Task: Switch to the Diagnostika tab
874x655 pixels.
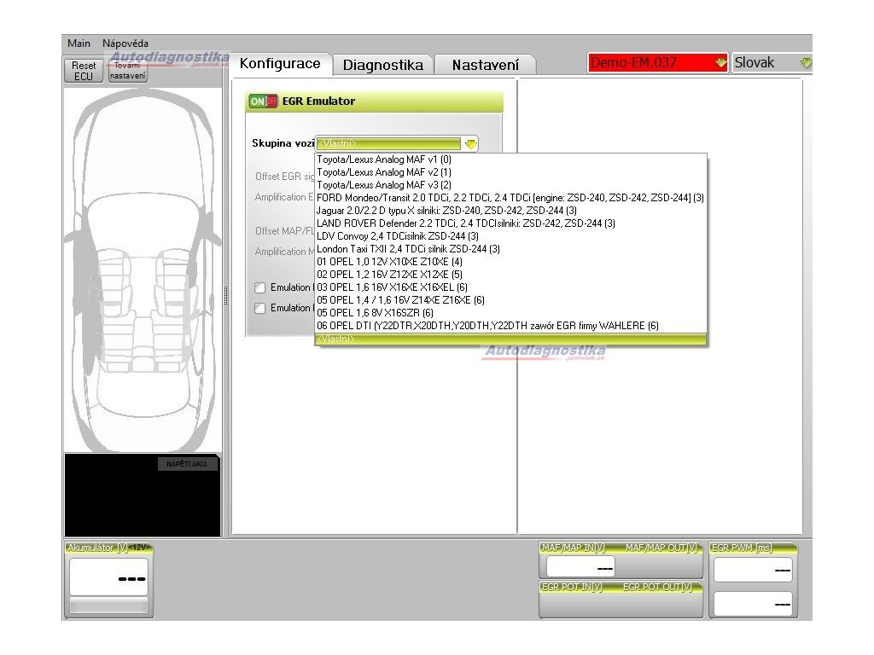Action: pyautogui.click(x=382, y=65)
